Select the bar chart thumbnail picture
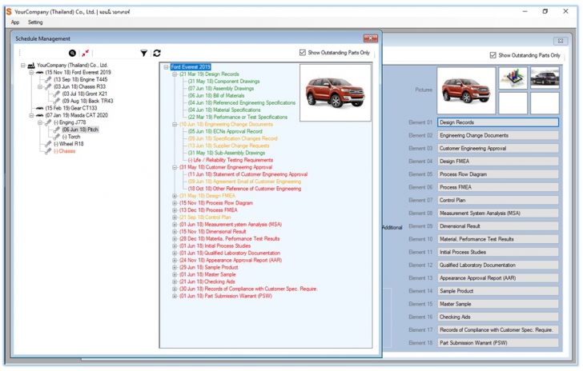The height and width of the screenshot is (371, 583). (513, 78)
